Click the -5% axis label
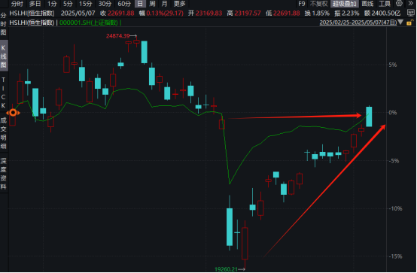 [x=394, y=161]
